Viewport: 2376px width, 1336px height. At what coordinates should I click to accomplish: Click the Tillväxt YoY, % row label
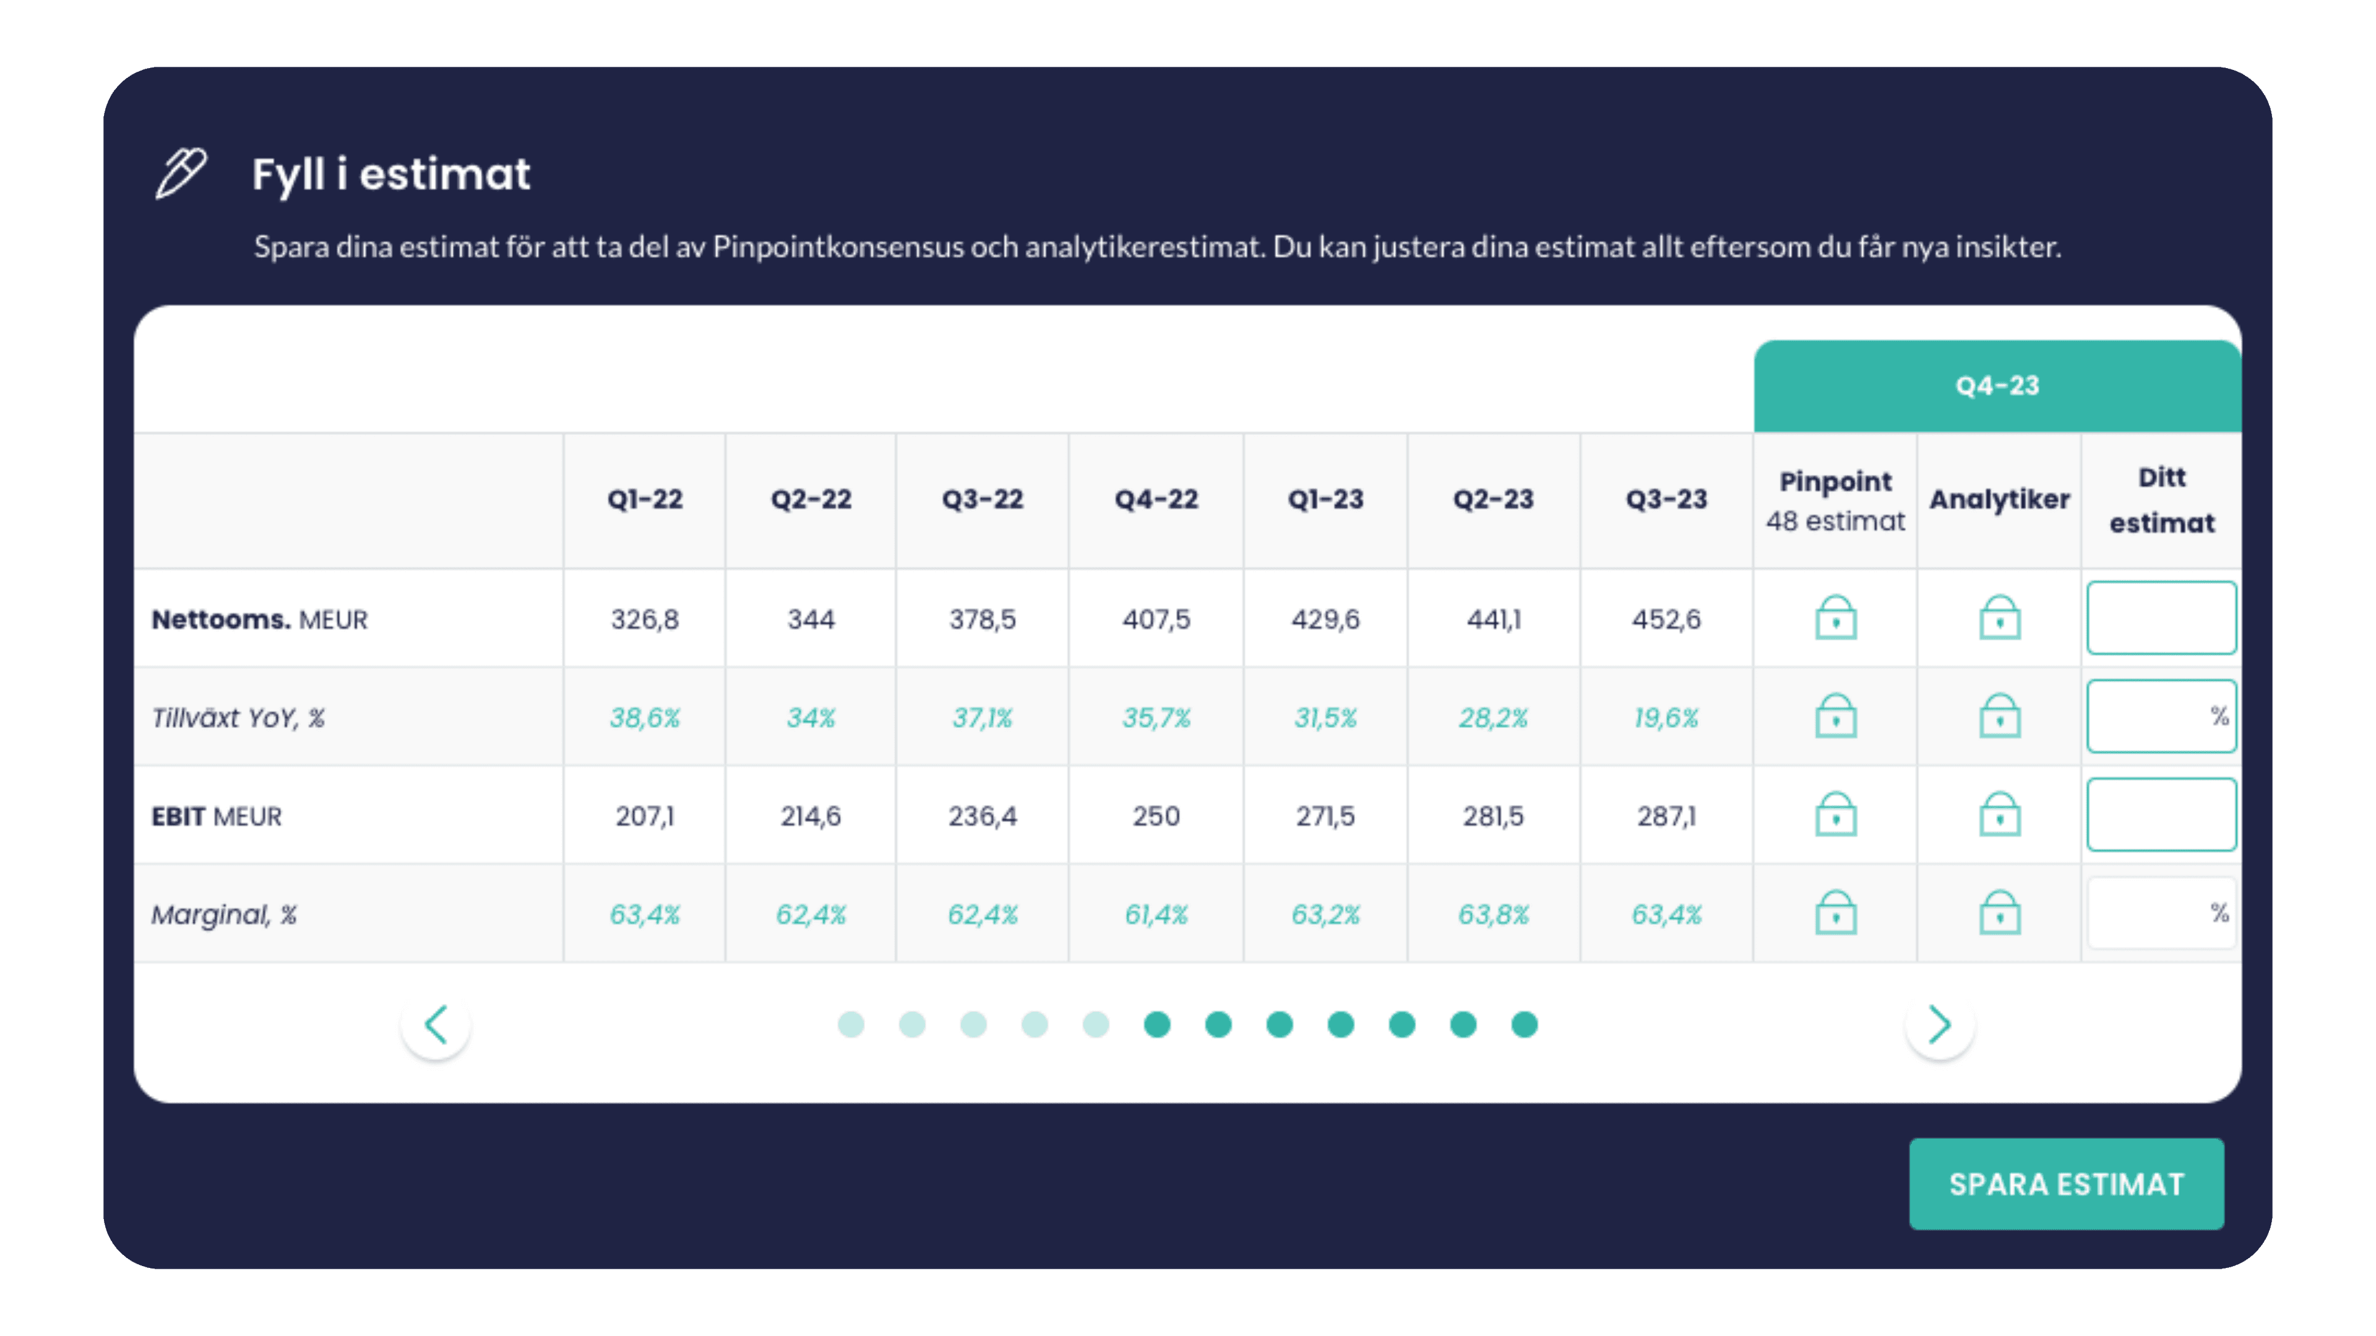(238, 718)
